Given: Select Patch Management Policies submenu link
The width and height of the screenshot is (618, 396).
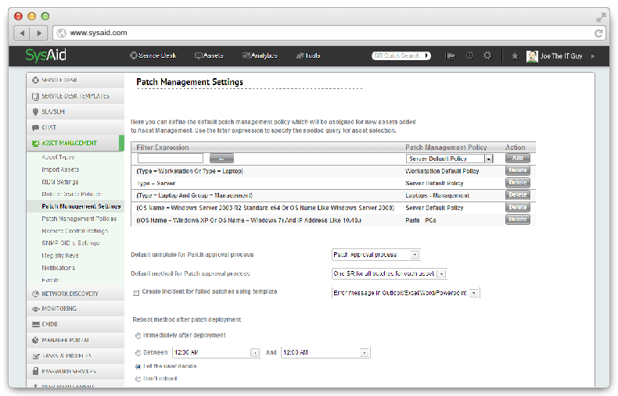Looking at the screenshot, I should point(79,219).
